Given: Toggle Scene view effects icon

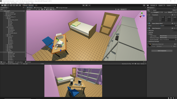Looking at the screenshot, I should pos(47,9).
